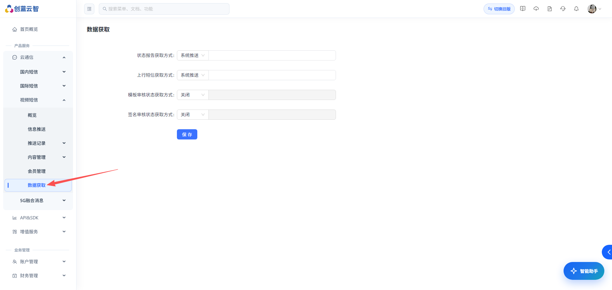Expand the blue side panel arrow tab
The height and width of the screenshot is (290, 612).
coord(607,252)
